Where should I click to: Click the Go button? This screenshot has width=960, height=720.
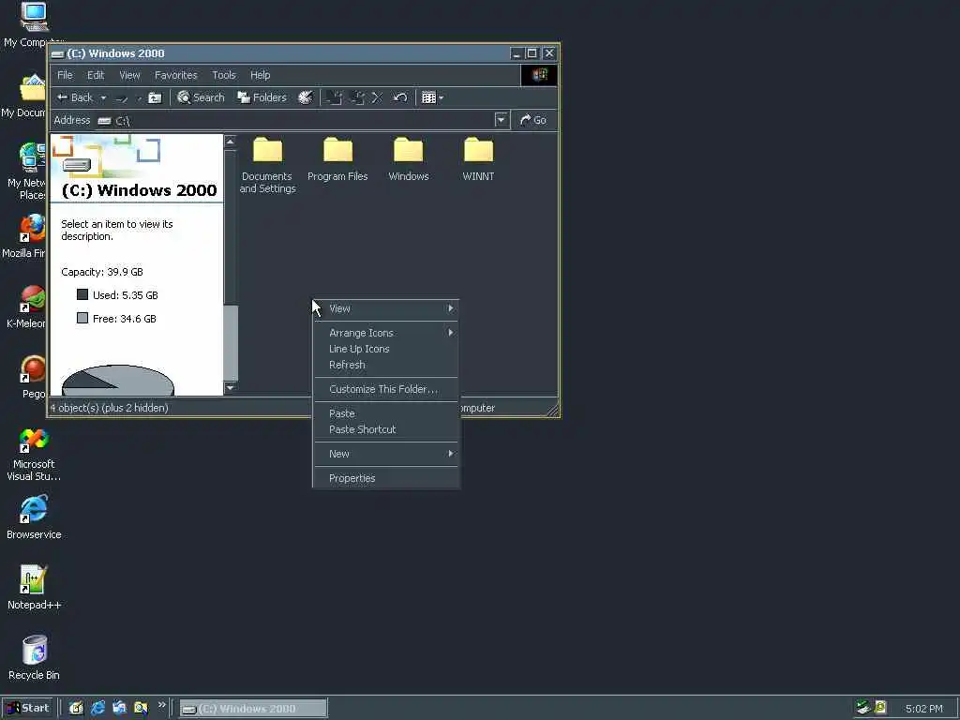pyautogui.click(x=532, y=120)
